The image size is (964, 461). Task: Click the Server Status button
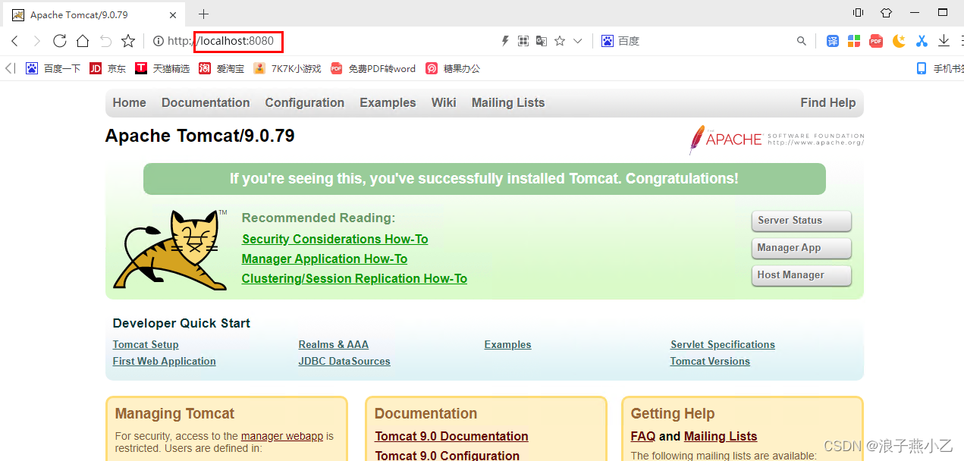pyautogui.click(x=801, y=221)
